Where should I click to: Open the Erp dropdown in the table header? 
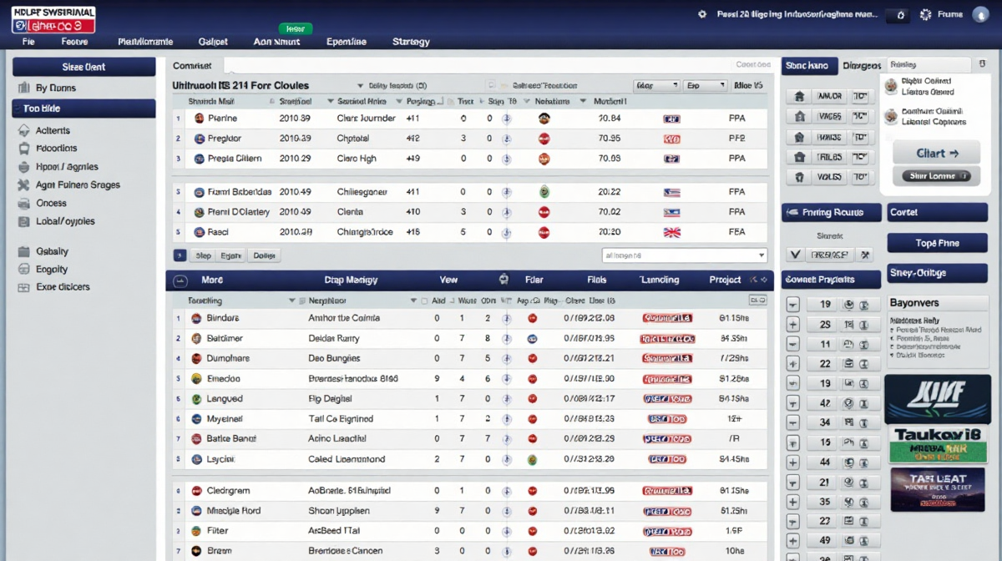tap(705, 85)
